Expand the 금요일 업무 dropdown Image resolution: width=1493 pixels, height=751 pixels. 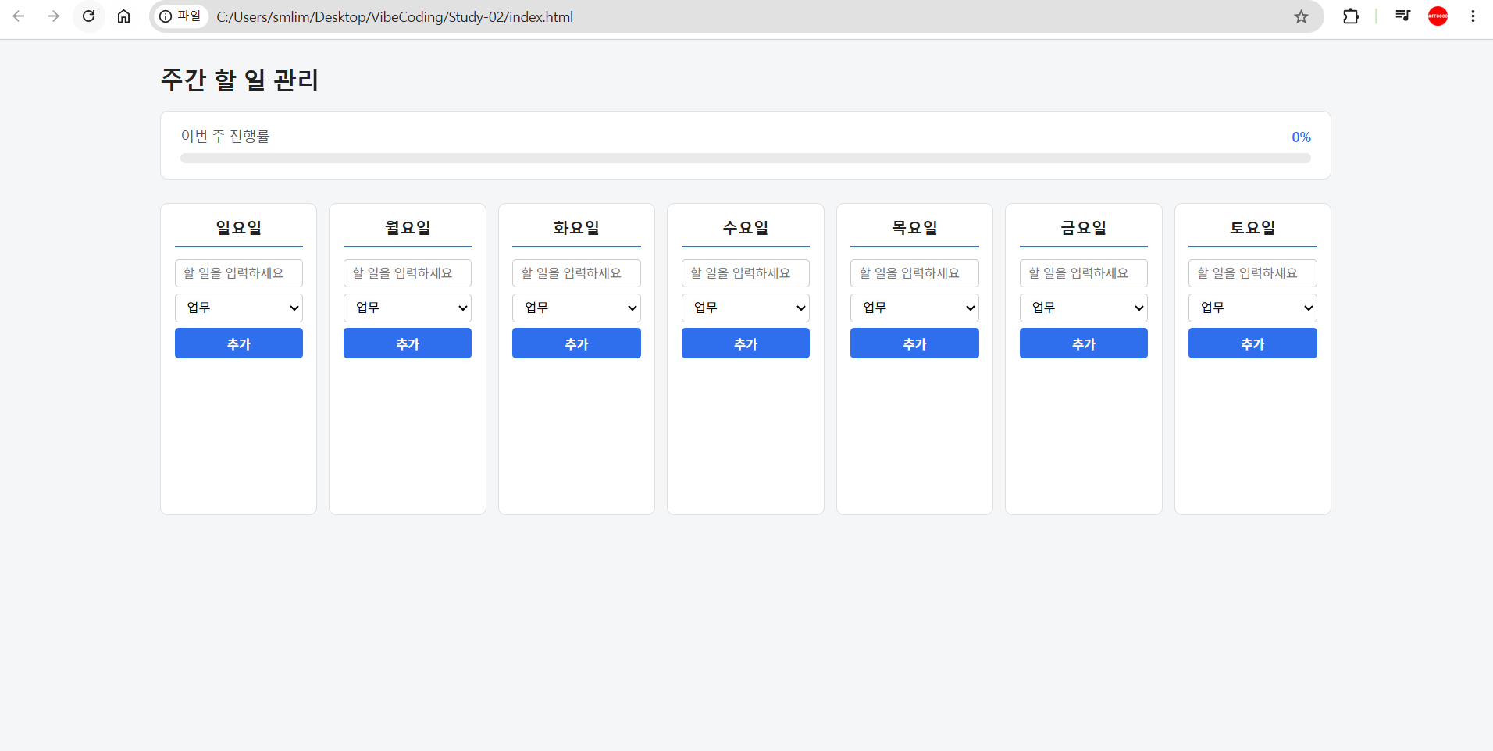[1084, 308]
